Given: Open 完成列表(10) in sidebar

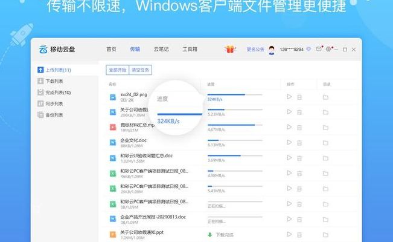Looking at the screenshot, I should (x=54, y=93).
